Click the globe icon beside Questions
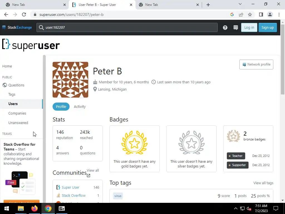 pyautogui.click(x=5, y=85)
